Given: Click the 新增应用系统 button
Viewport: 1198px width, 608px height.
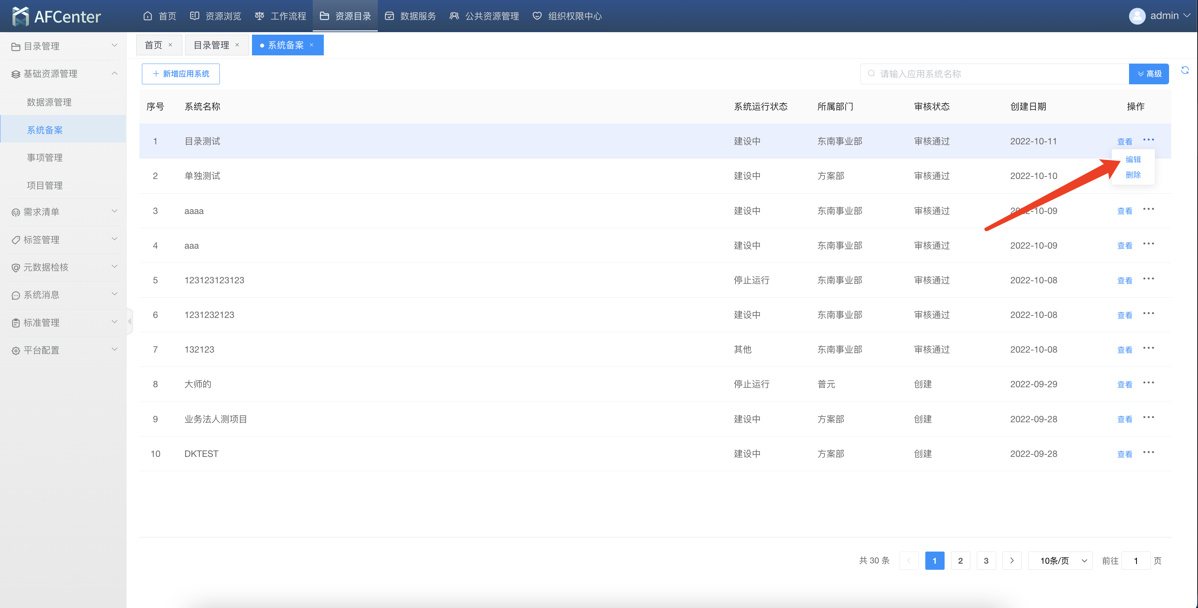Looking at the screenshot, I should (180, 74).
